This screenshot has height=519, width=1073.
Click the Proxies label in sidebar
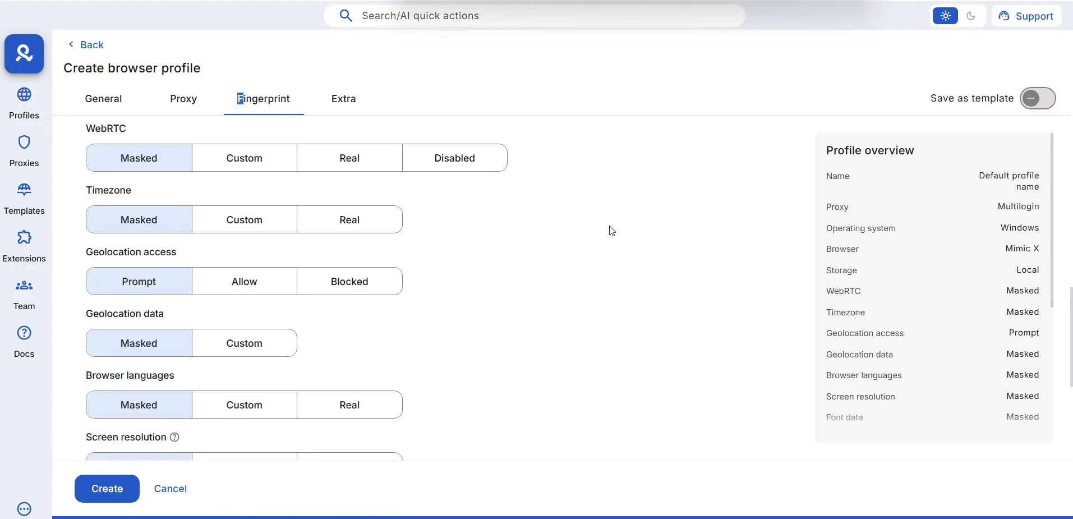click(x=24, y=163)
